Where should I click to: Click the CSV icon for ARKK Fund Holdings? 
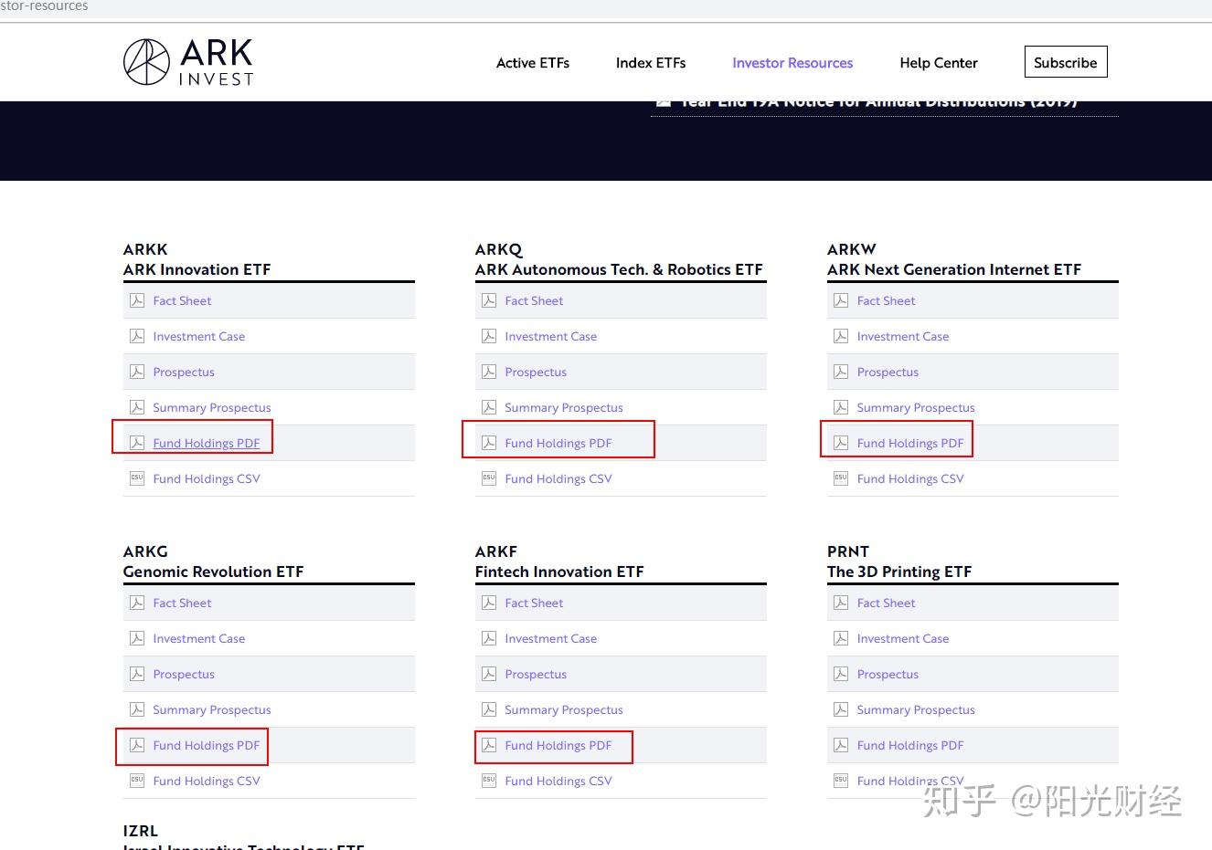(x=137, y=477)
